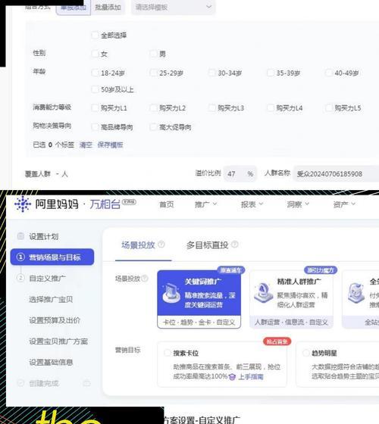Image resolution: width=379 pixels, height=424 pixels.
Task: Click the 设置计划 icon in sidebar
Action: (20, 236)
